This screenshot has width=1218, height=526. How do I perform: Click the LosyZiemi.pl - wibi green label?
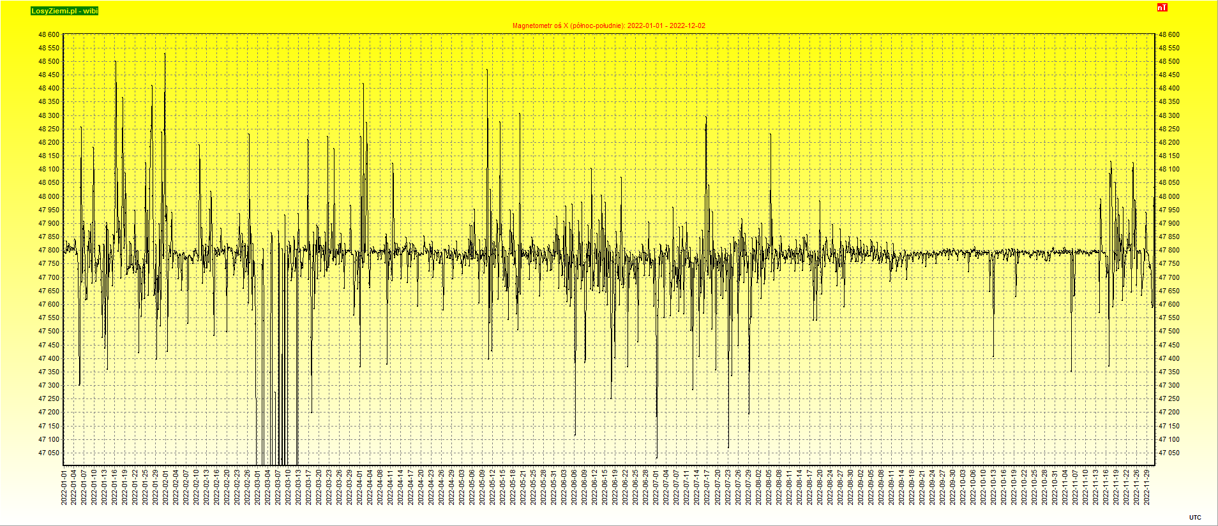pos(64,11)
